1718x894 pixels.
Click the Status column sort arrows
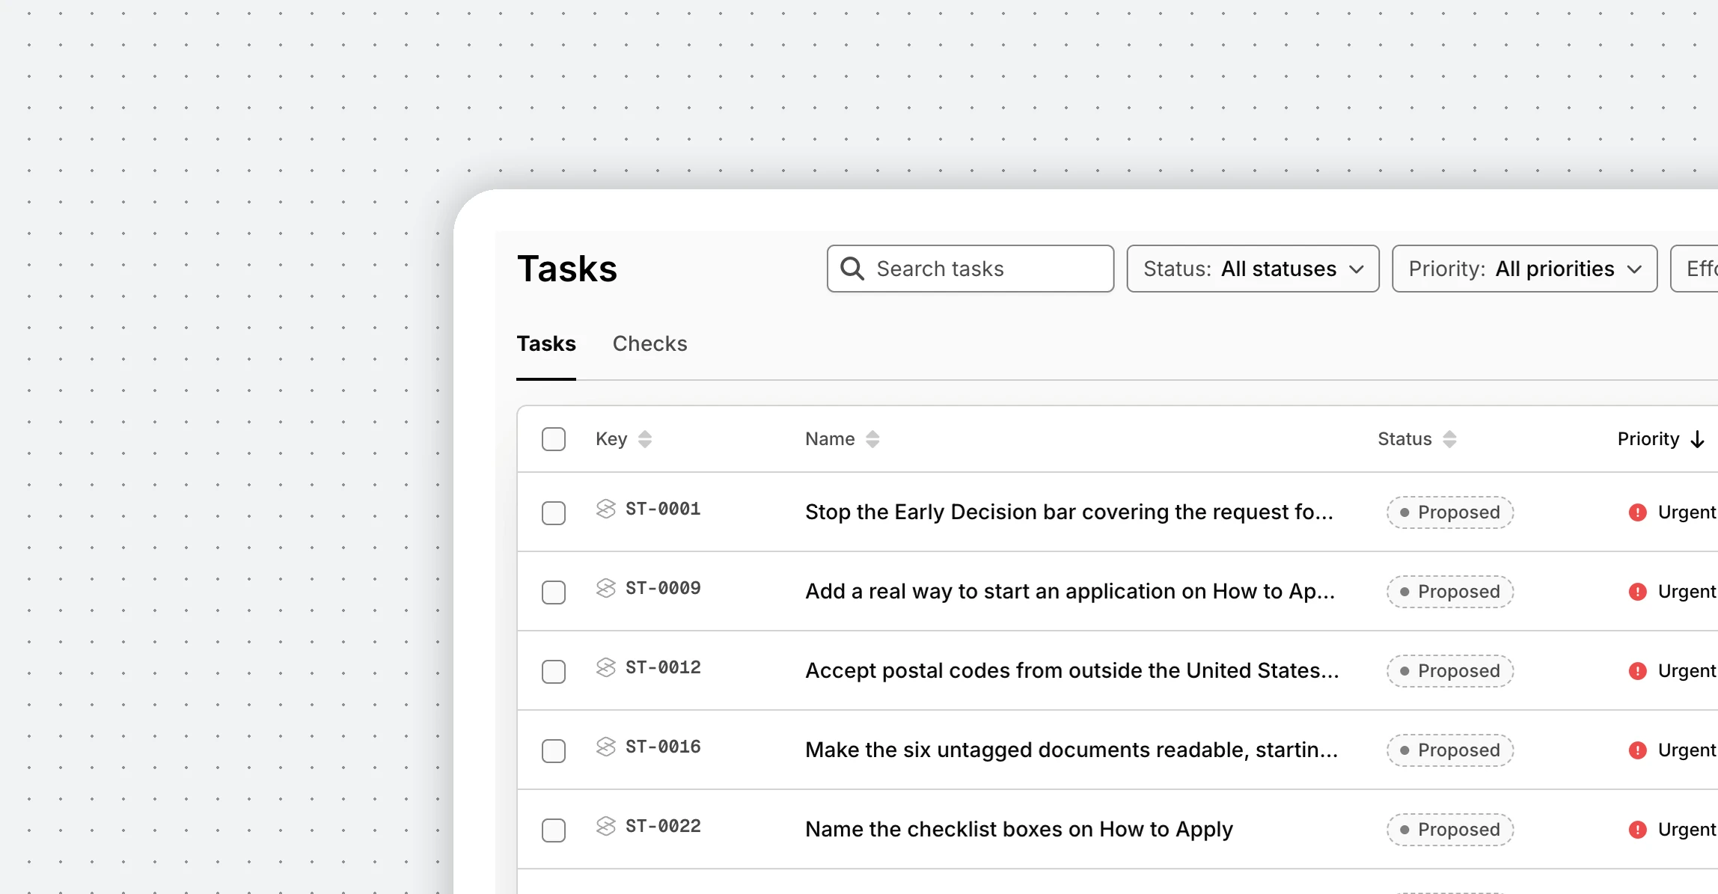1449,439
